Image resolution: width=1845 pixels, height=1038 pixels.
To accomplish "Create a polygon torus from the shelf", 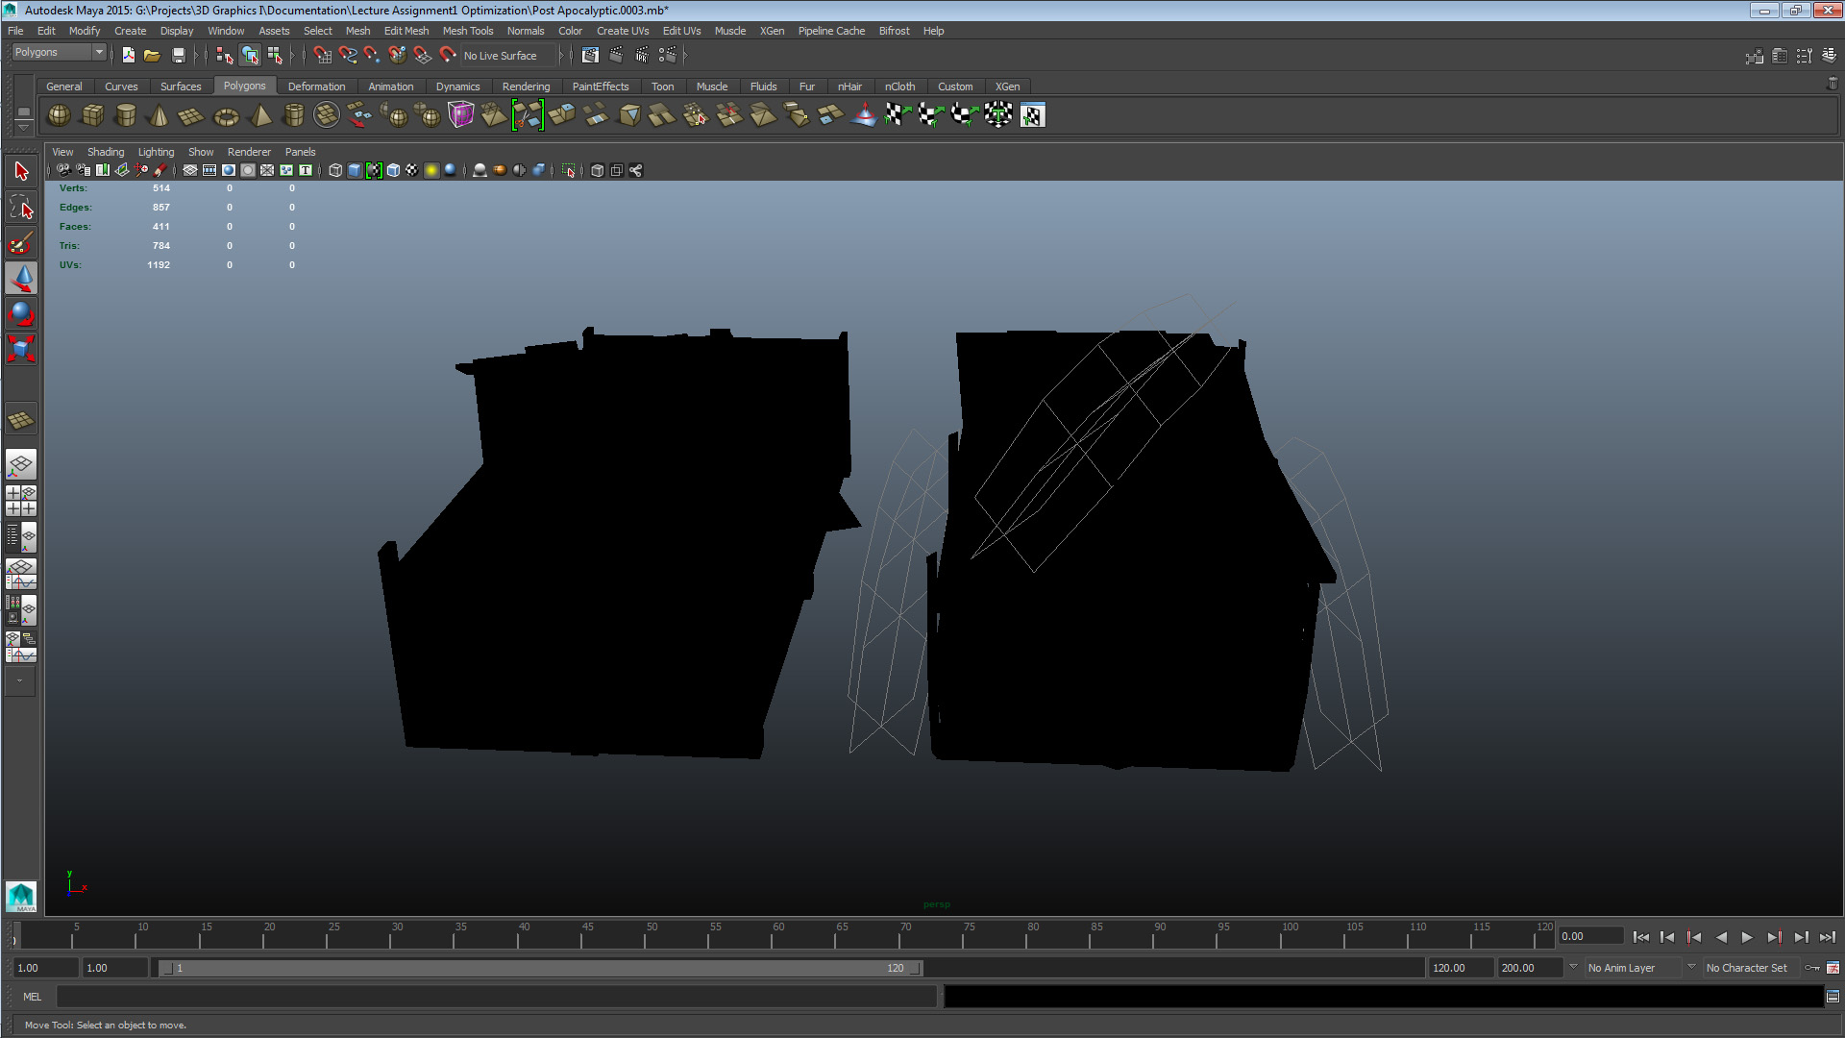I will pos(226,116).
